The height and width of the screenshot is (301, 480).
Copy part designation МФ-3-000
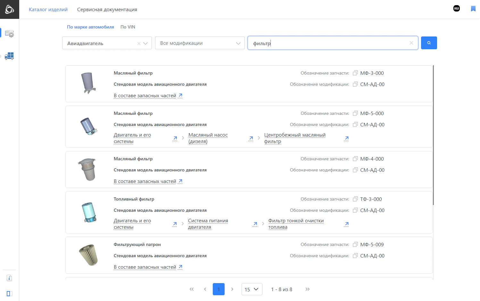pos(355,73)
